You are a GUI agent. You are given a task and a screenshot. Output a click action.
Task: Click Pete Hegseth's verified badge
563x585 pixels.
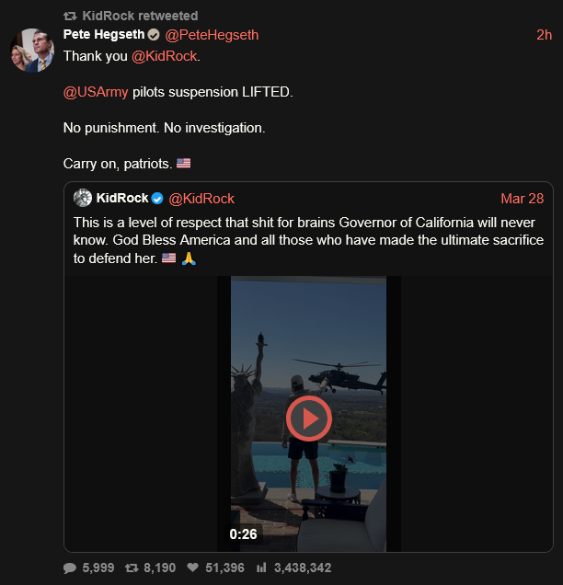pos(154,35)
